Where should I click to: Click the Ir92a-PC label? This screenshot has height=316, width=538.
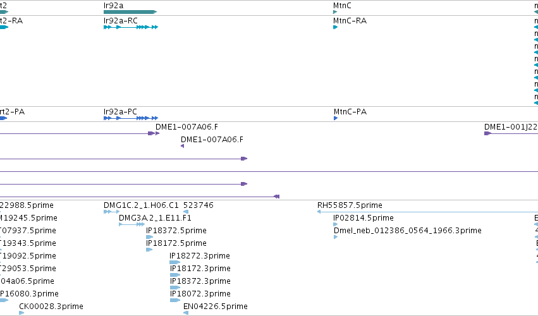pos(120,111)
